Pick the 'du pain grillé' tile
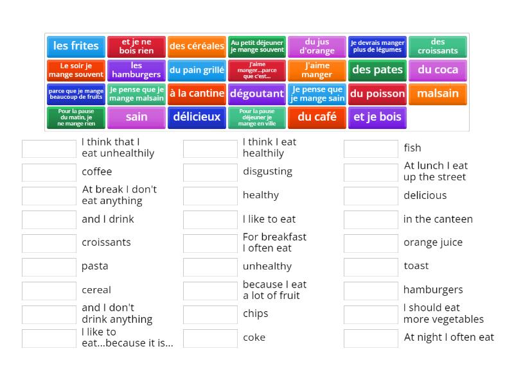Viewport: 514px width, 385px height. pyautogui.click(x=197, y=70)
